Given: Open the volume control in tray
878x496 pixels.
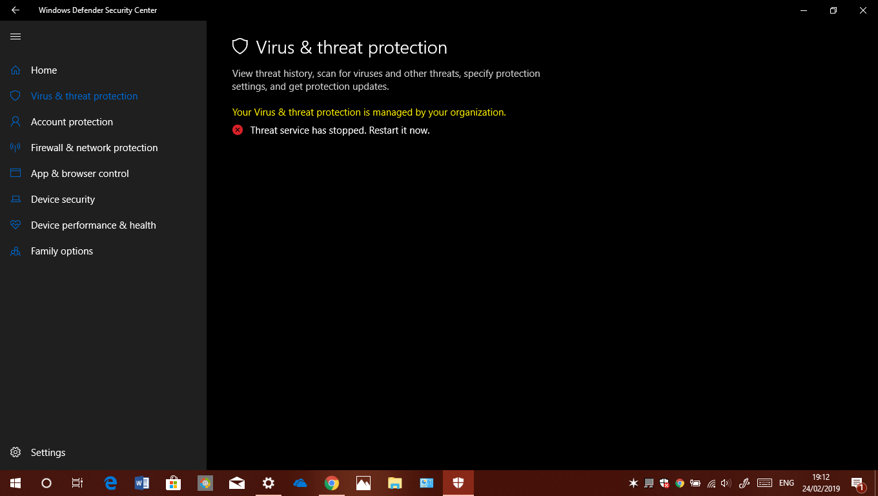Looking at the screenshot, I should (726, 483).
